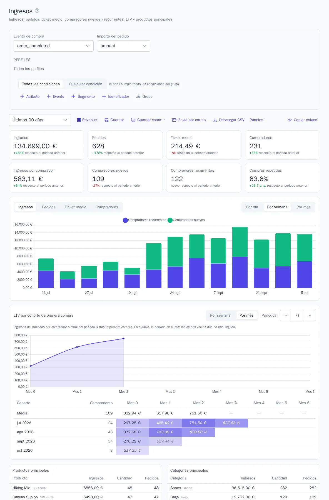329x500 pixels.
Task: Click the Shoes category name
Action: 176,488
